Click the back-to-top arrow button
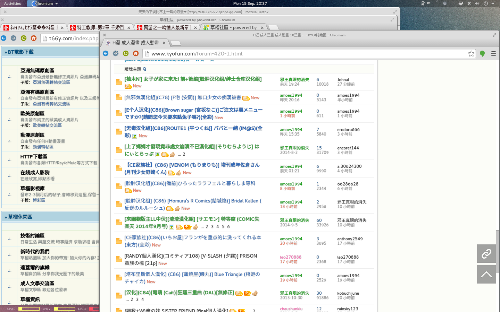The image size is (500, 312). 486,275
